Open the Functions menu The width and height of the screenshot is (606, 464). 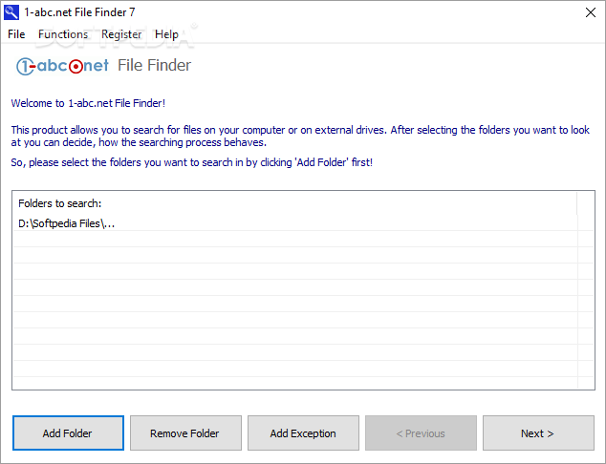click(63, 34)
